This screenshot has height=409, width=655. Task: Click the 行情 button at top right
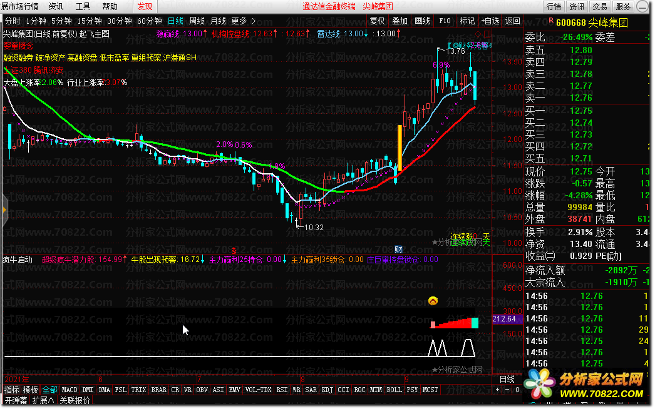click(x=554, y=7)
